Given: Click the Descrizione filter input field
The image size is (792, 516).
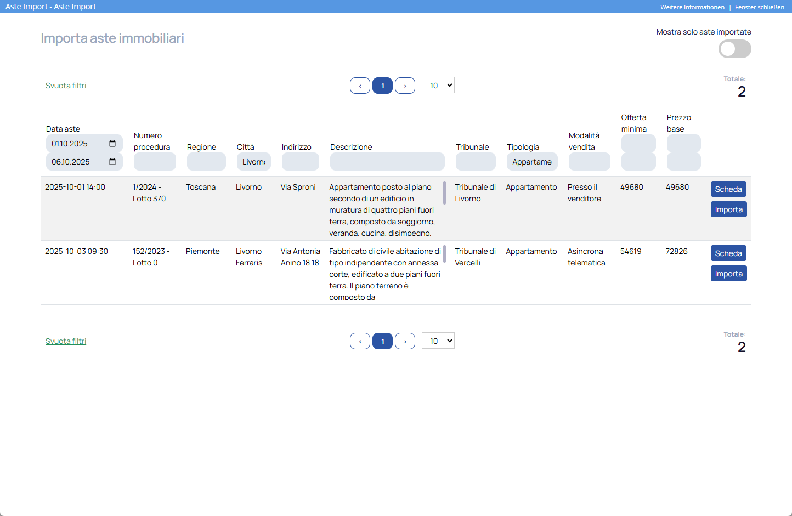Looking at the screenshot, I should [387, 162].
